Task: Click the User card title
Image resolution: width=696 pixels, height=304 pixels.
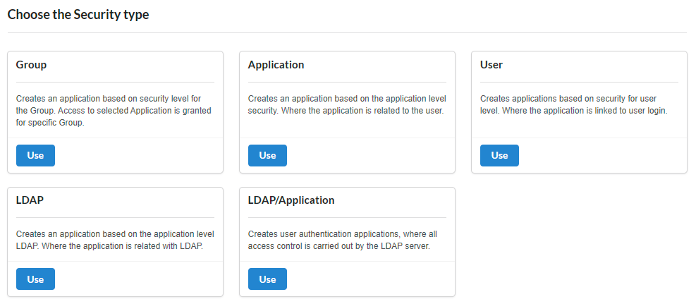Action: pos(491,65)
